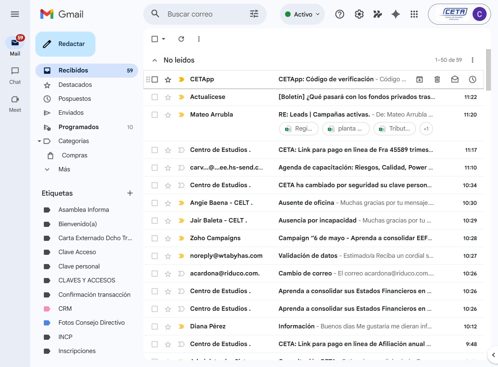Open the main menu hamburger icon

[15, 14]
